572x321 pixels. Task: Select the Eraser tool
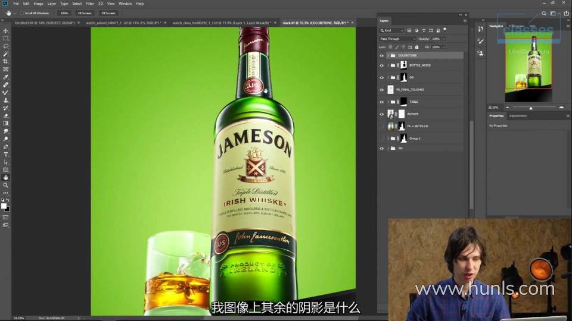coord(5,116)
